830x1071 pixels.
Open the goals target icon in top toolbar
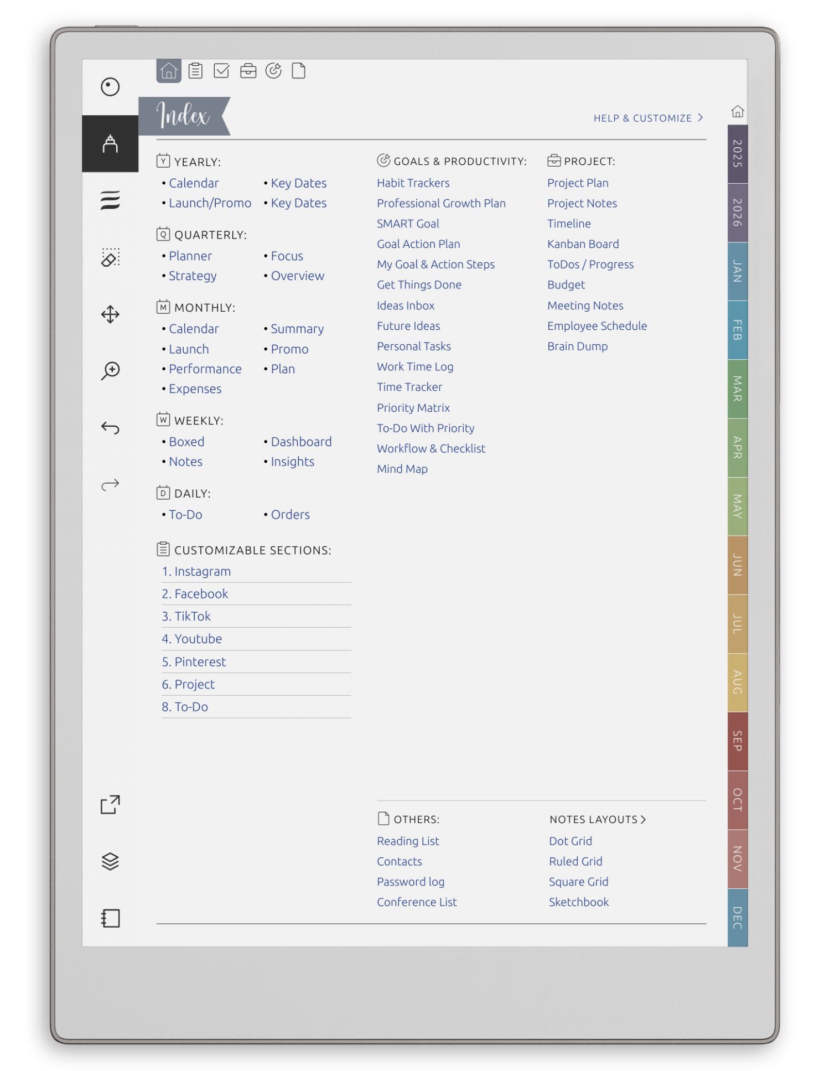[273, 71]
